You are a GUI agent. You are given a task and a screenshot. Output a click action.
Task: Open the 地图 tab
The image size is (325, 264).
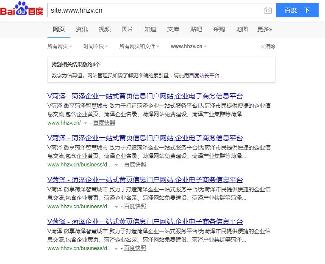point(242,29)
